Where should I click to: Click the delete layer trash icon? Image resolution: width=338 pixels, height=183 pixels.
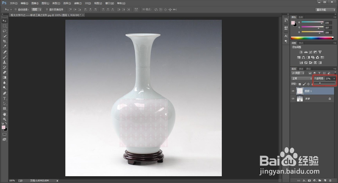(x=330, y=181)
